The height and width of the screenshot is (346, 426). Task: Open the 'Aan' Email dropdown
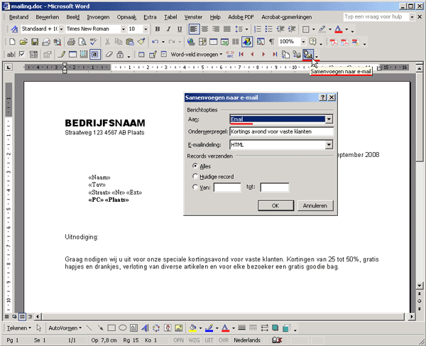[329, 120]
